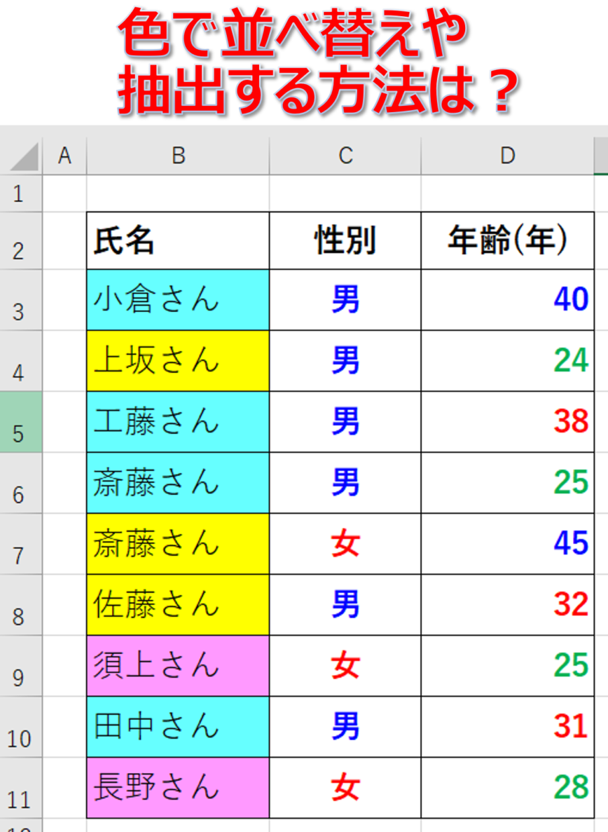Click 男 in 佐藤さん's row
The image size is (608, 832).
346,605
